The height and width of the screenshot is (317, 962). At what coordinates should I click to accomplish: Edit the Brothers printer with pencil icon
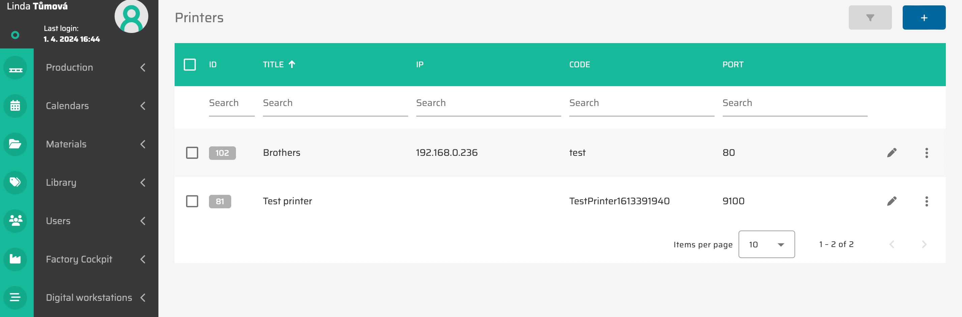tap(892, 153)
